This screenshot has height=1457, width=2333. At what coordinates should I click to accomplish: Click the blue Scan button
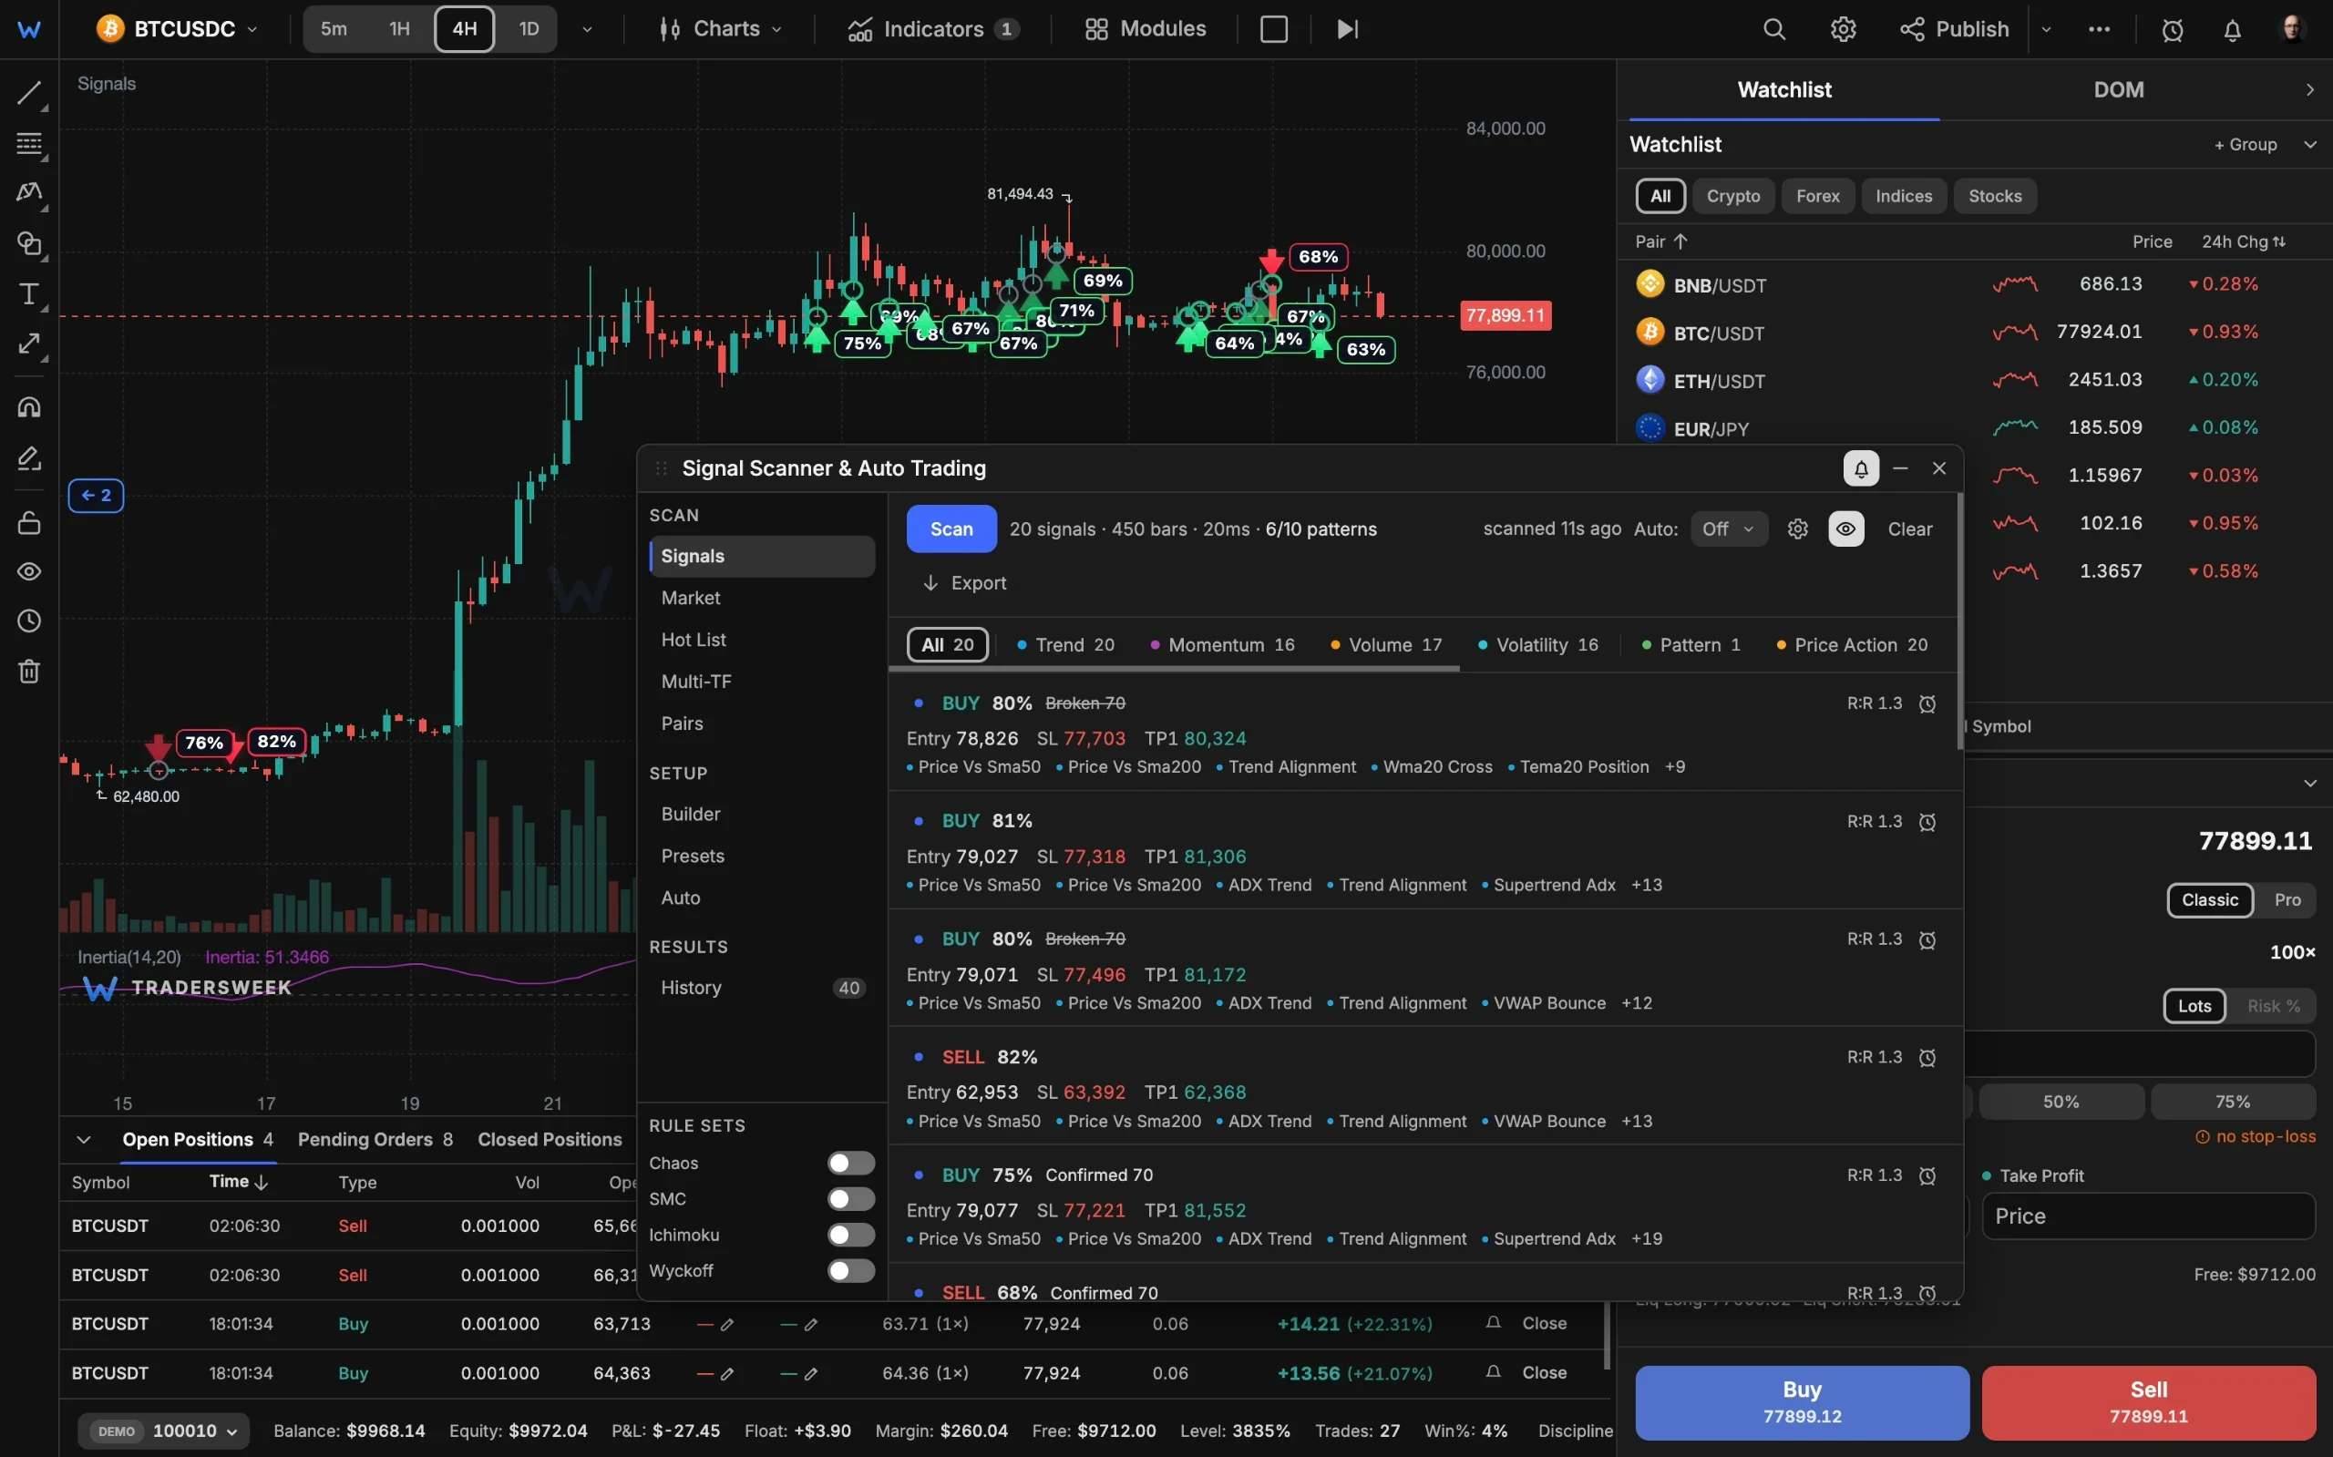(951, 528)
